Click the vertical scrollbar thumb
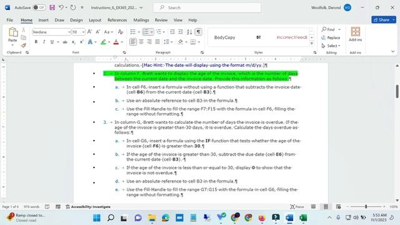Viewport: 400px width, 225px height. [397, 91]
